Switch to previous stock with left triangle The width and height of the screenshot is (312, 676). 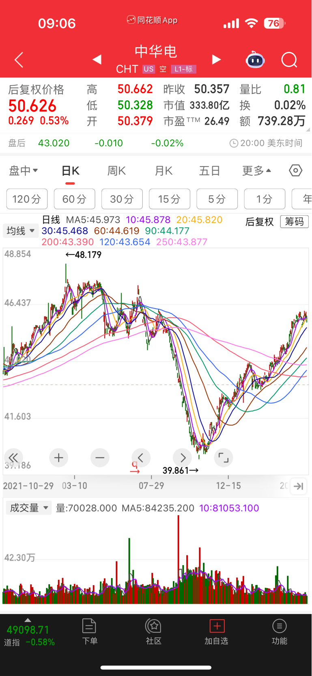(97, 60)
